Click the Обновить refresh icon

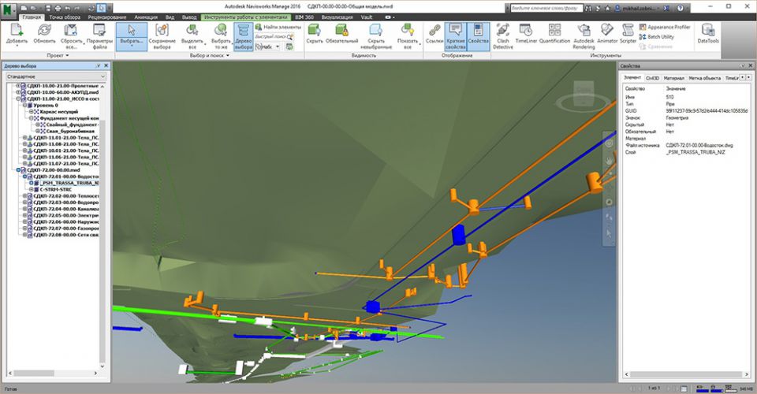pos(44,31)
